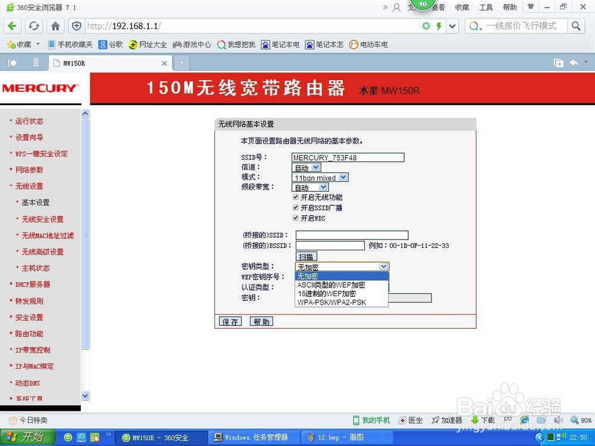Click the mobile device icon in tab bar
595x446 pixels.
[x=36, y=62]
